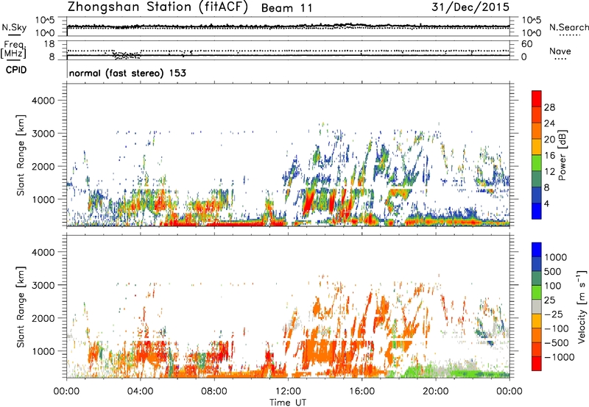Click the solid frequency line in Freq panel
589x407 pixels.
[x=288, y=55]
